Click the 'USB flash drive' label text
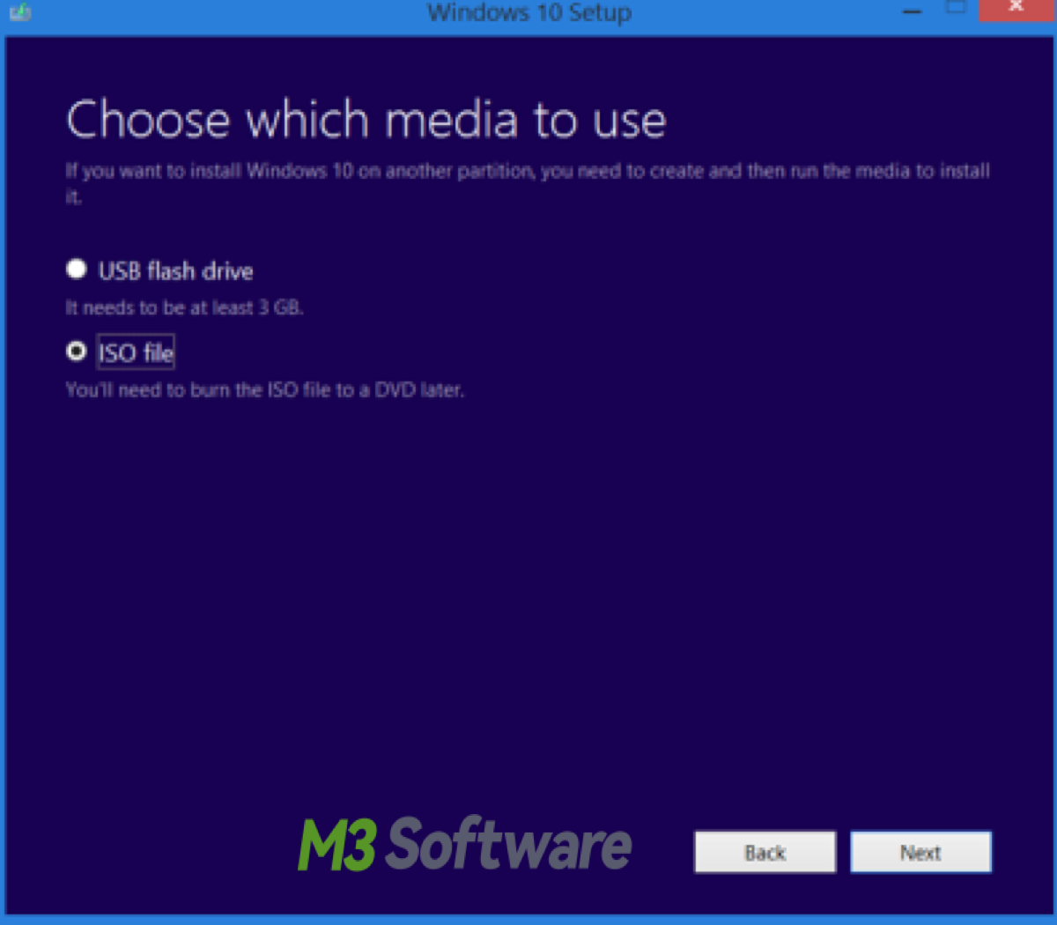Image resolution: width=1057 pixels, height=925 pixels. (175, 270)
